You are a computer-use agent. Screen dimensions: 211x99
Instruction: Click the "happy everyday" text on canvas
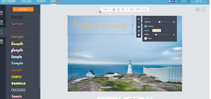100,25
